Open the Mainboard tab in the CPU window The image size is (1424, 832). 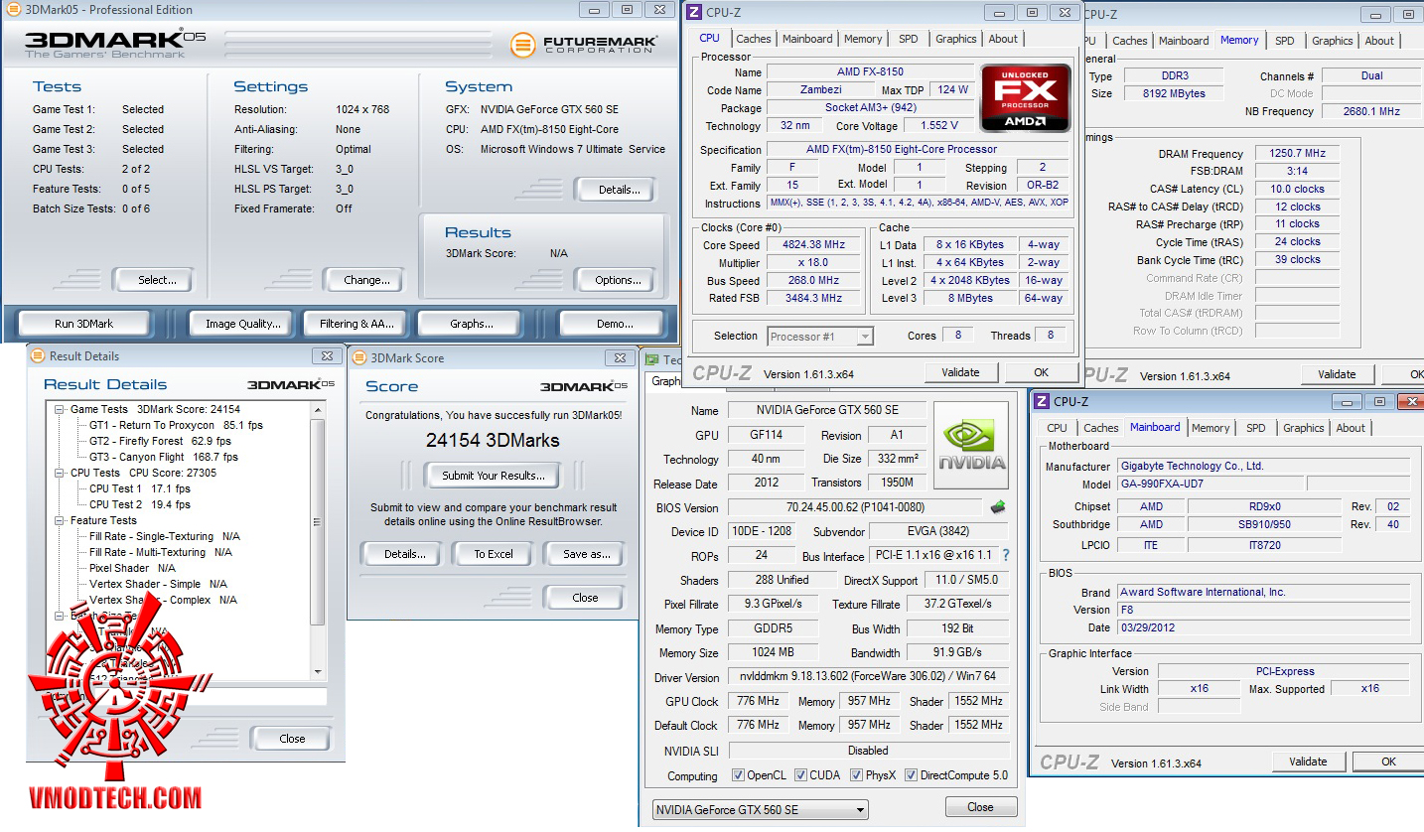click(x=807, y=39)
